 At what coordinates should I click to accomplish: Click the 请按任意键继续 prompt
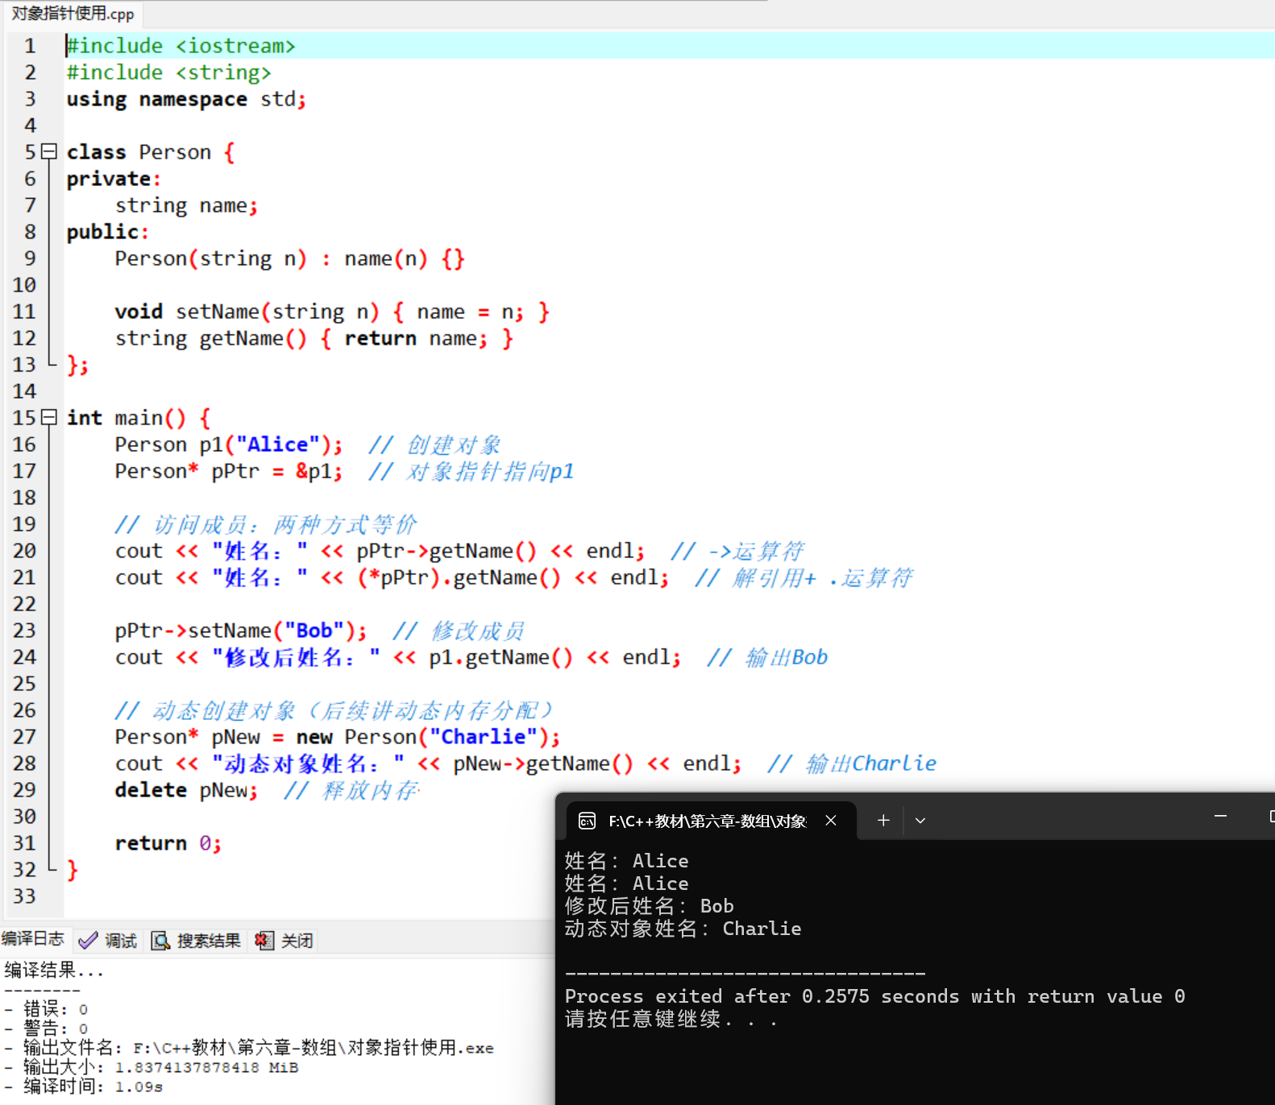[x=671, y=1019]
